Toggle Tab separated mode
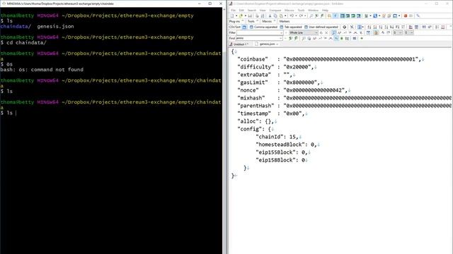 click(x=291, y=27)
